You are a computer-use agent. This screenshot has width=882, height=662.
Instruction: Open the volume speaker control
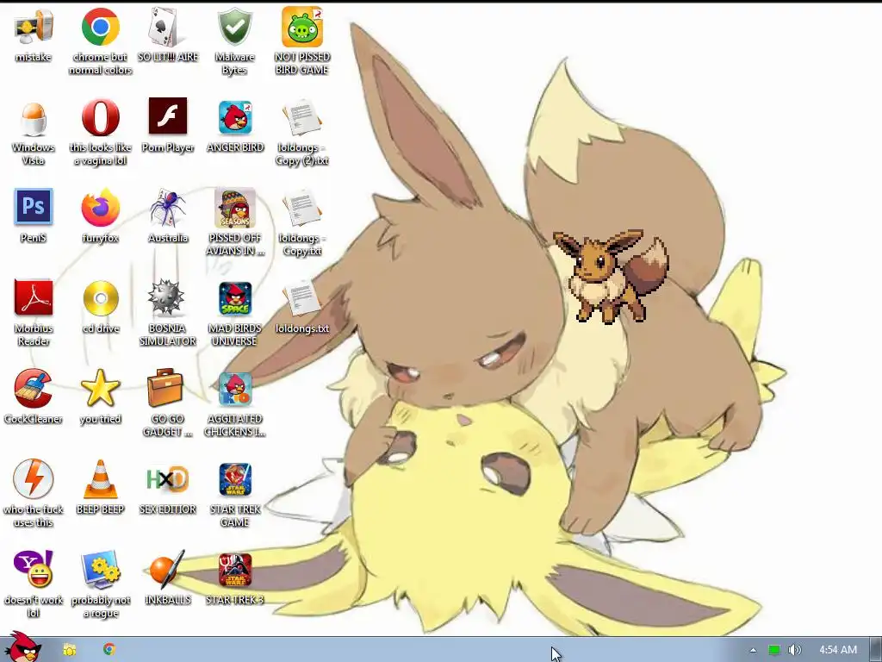coord(794,650)
